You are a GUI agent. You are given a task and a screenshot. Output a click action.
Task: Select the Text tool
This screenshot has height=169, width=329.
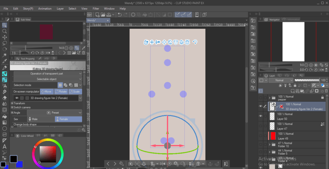(4, 146)
